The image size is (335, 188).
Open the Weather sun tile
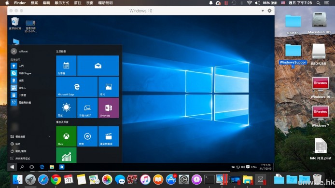pos(66,108)
